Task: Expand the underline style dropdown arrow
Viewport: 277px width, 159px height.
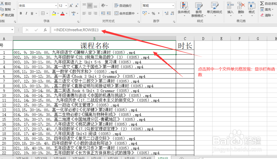Action: click(x=36, y=13)
